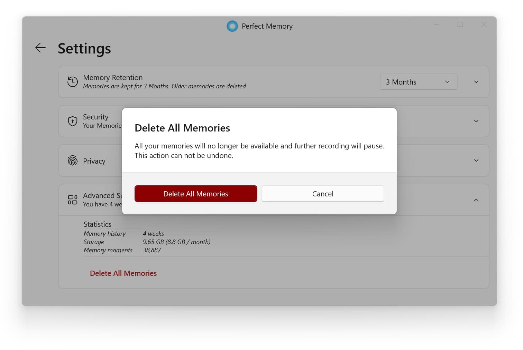Confirm deletion with the red Delete All Memories button
The width and height of the screenshot is (523, 350).
pyautogui.click(x=195, y=194)
